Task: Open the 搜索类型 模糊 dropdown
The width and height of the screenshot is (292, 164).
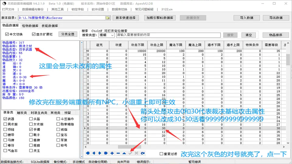Action: [x=106, y=35]
